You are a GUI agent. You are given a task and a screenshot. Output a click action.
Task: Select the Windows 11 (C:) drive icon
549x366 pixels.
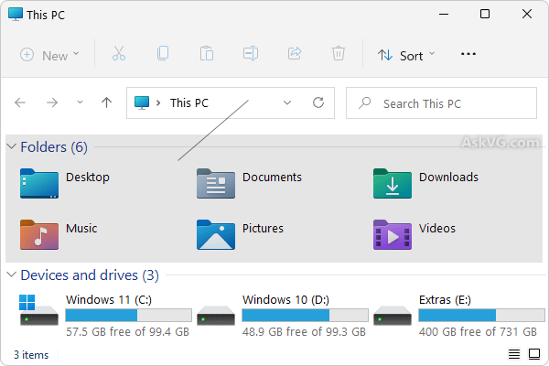pyautogui.click(x=38, y=310)
